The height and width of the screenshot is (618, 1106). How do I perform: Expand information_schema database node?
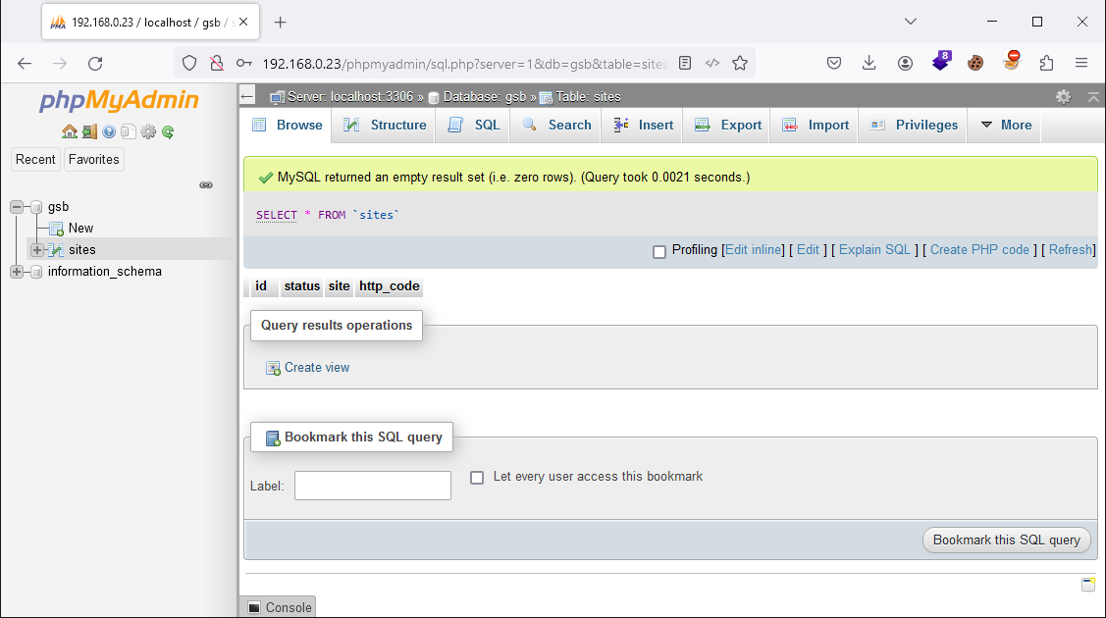(17, 272)
